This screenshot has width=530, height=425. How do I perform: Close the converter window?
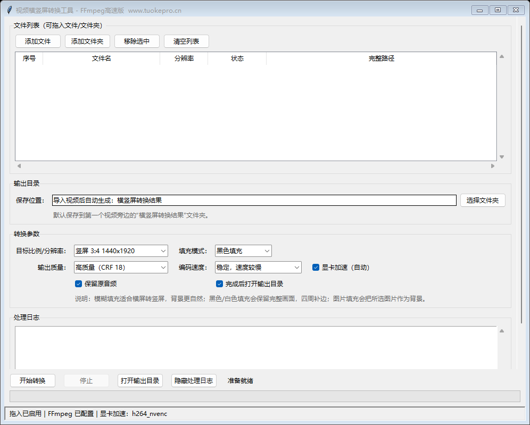(x=516, y=10)
